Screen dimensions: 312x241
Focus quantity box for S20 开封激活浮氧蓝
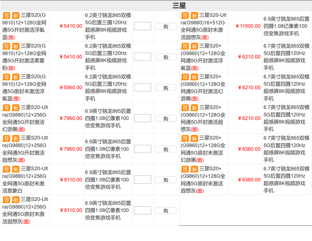pyautogui.click(x=143, y=26)
